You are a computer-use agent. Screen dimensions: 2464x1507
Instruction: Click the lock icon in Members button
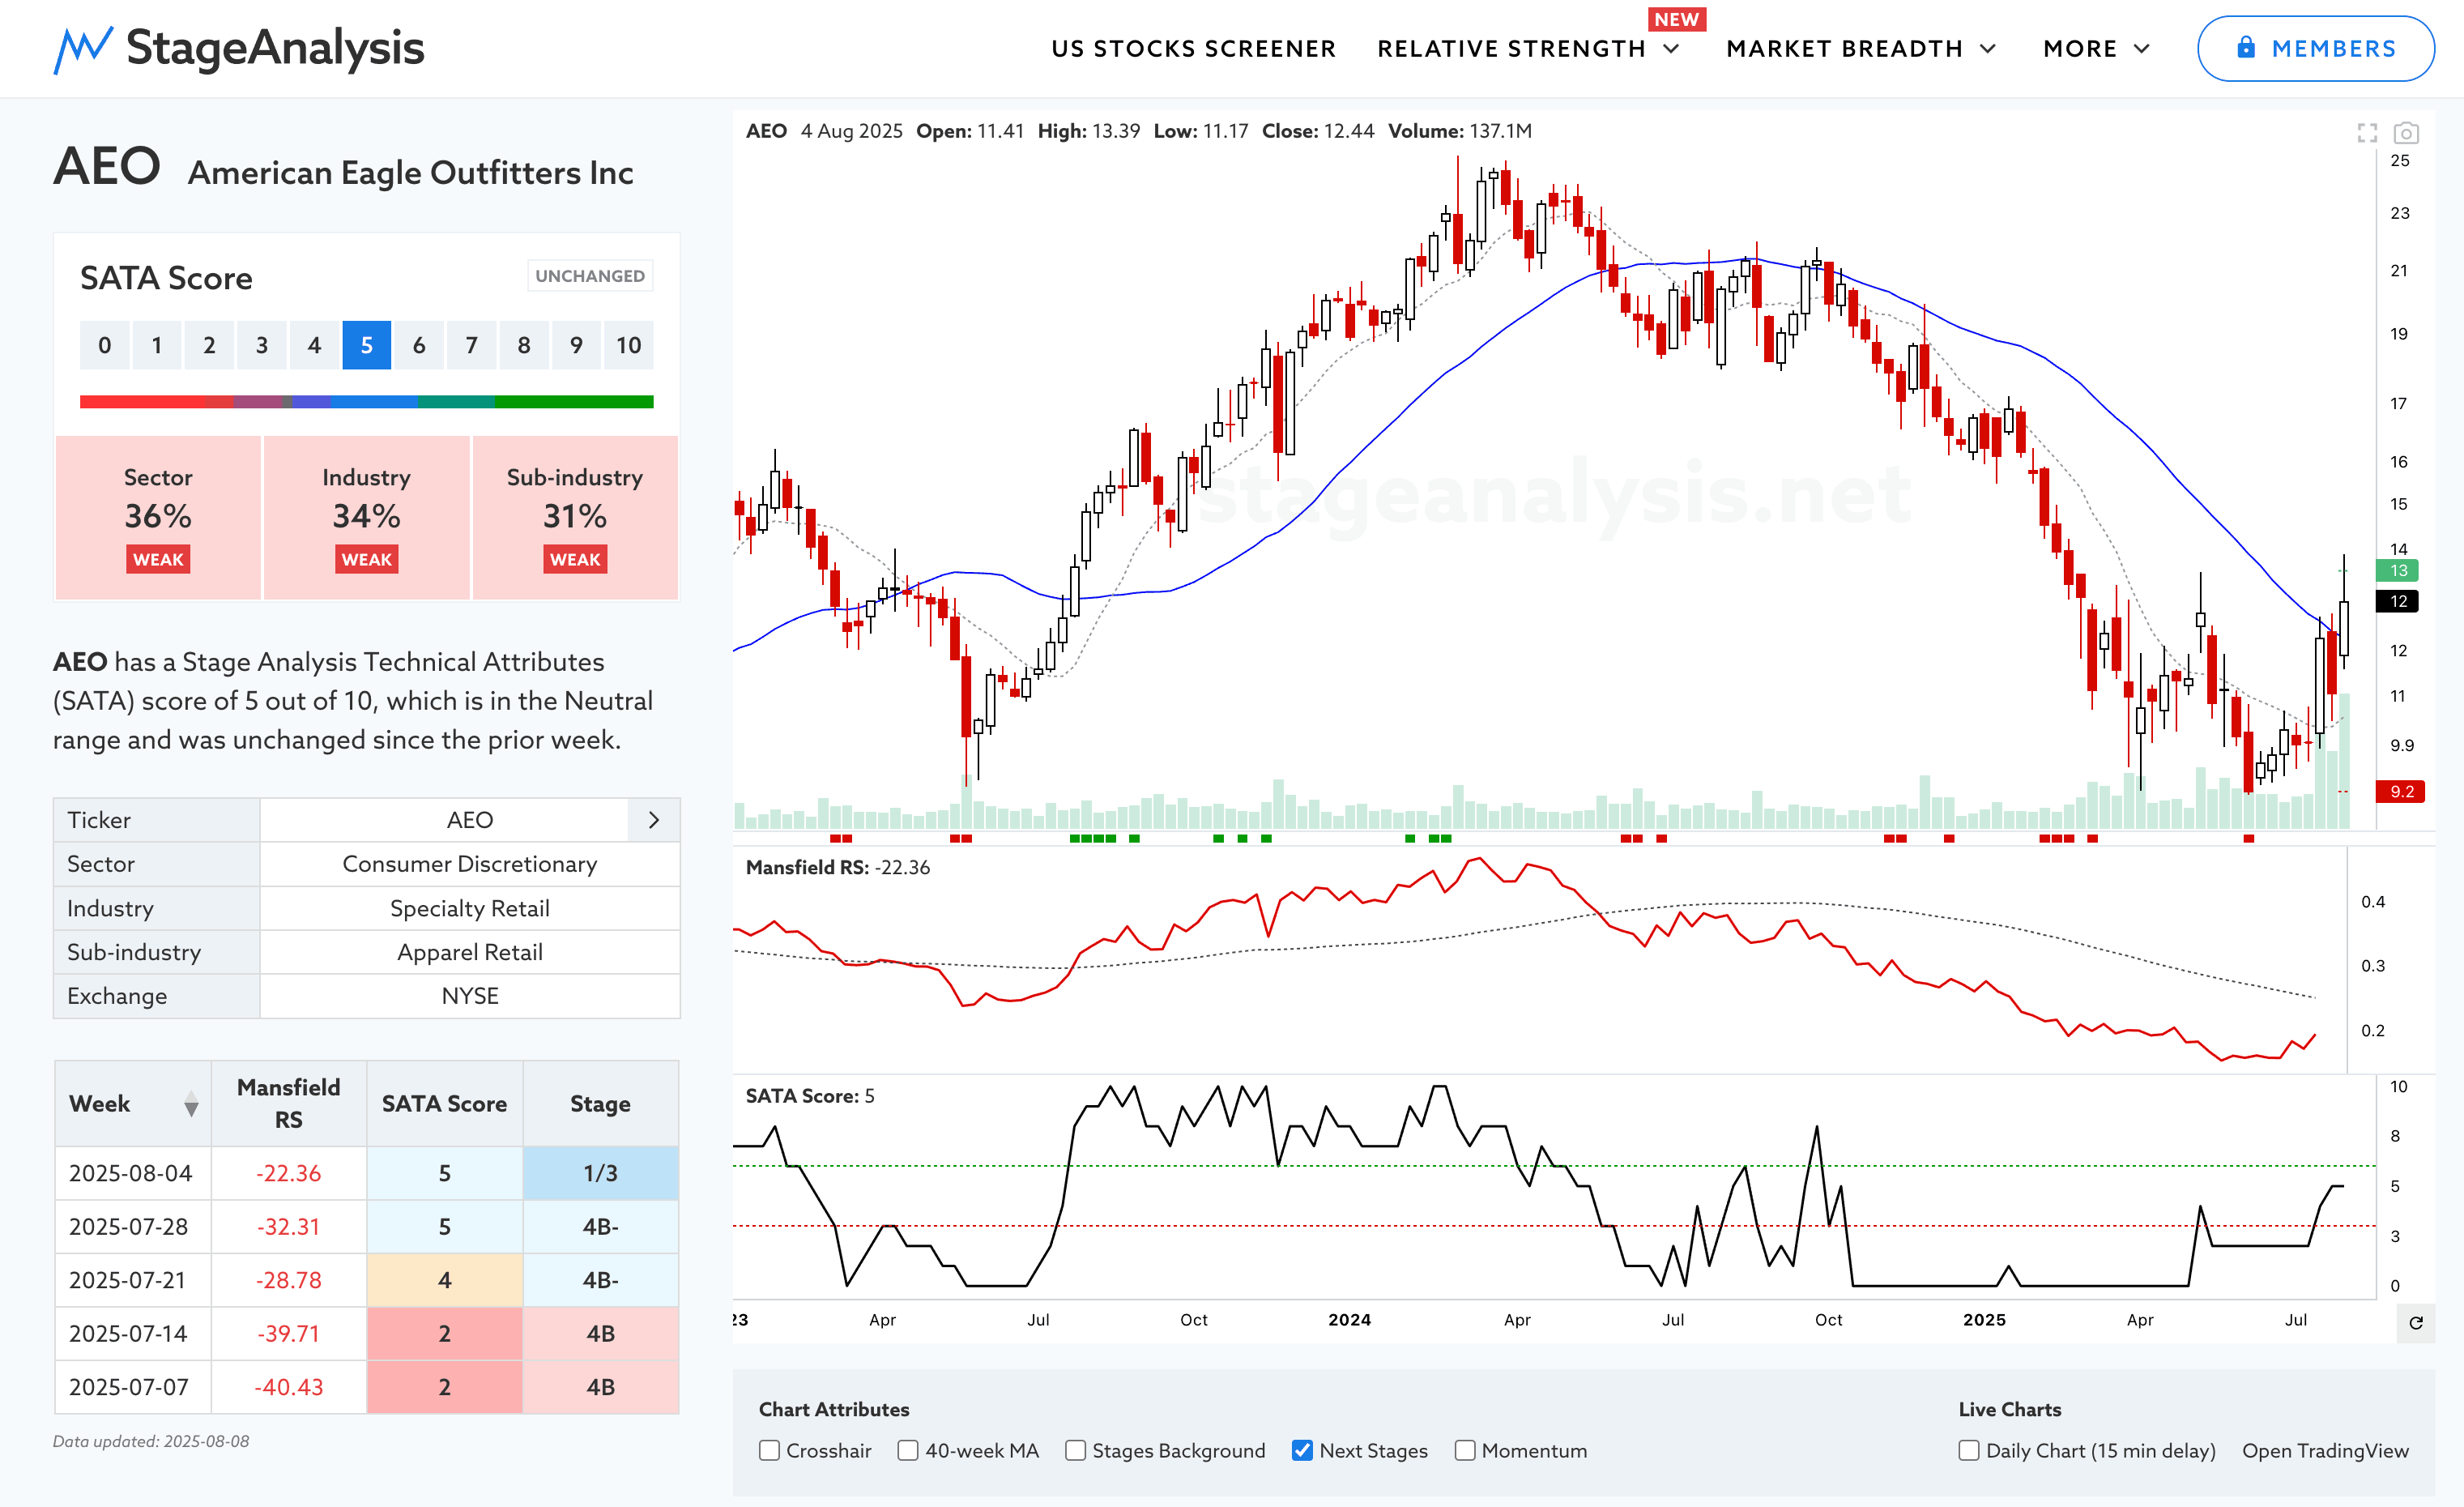click(x=2246, y=47)
